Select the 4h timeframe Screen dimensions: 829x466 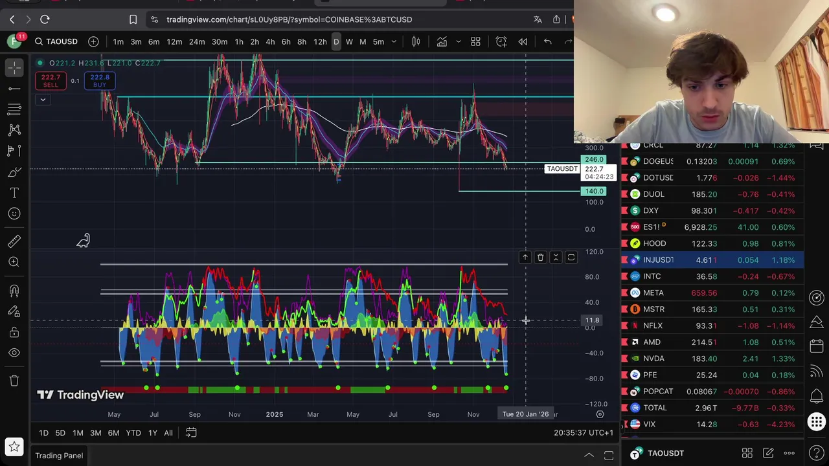pyautogui.click(x=270, y=41)
